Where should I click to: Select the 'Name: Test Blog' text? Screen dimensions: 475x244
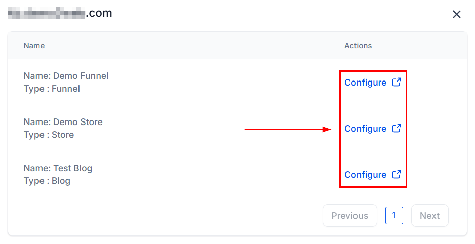(58, 168)
